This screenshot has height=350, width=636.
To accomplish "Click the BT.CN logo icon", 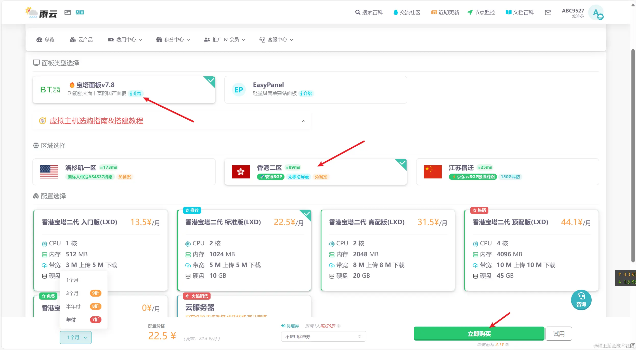I will click(50, 90).
